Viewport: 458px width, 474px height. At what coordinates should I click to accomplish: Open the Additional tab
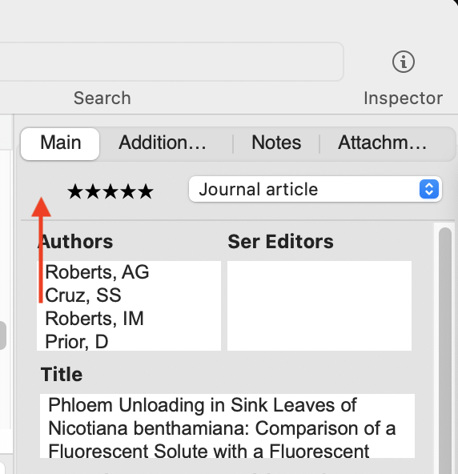click(163, 143)
